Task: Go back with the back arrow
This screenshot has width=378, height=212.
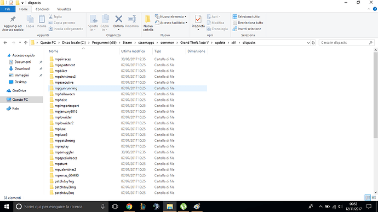Action: coord(5,43)
